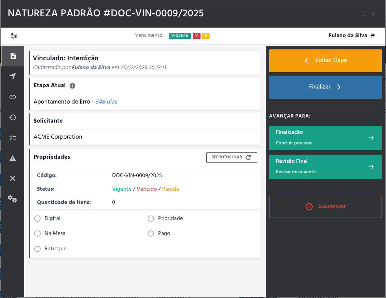The image size is (386, 298).
Task: Click the info icon beside Etapa Atual
Action: pos(72,86)
